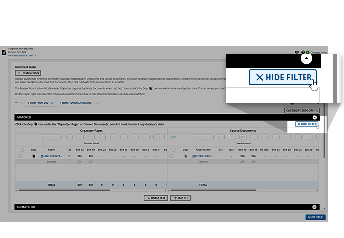Collapse the Unmatched section
The height and width of the screenshot is (238, 344).
click(314, 207)
